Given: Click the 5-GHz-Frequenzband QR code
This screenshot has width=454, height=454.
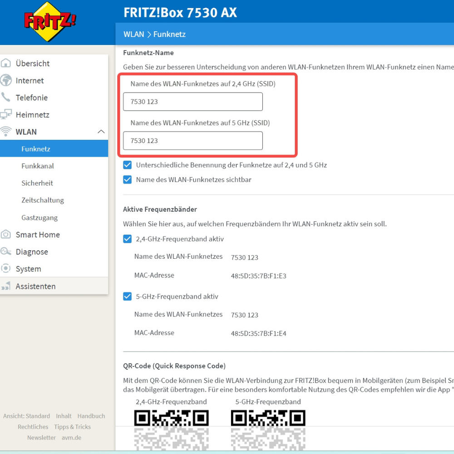Looking at the screenshot, I should [x=268, y=429].
